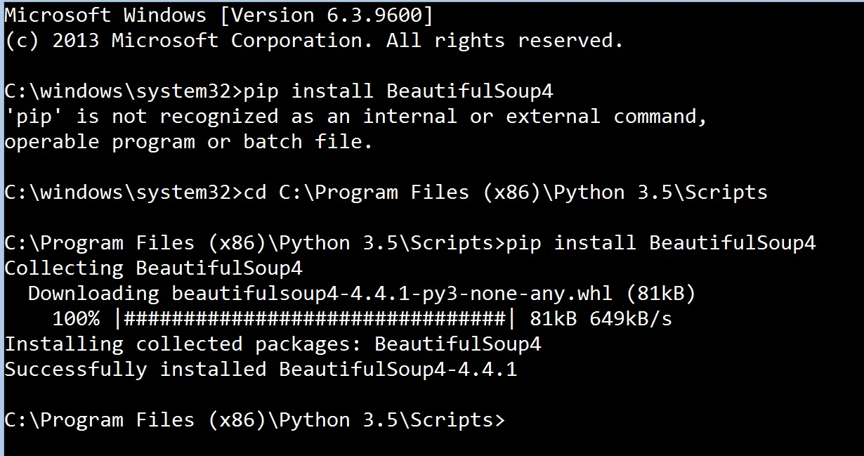Click the 'Collecting BeautifulSoup4' output line
864x456 pixels.
153,268
